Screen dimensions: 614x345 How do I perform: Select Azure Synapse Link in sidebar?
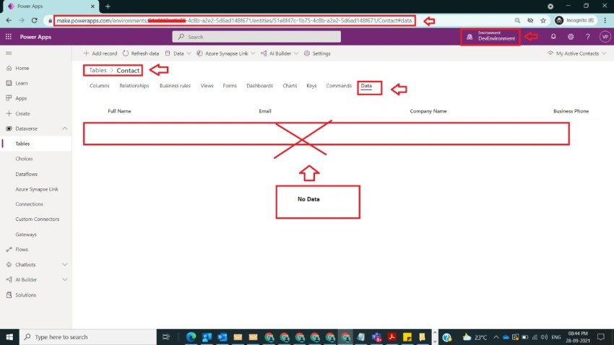click(37, 189)
